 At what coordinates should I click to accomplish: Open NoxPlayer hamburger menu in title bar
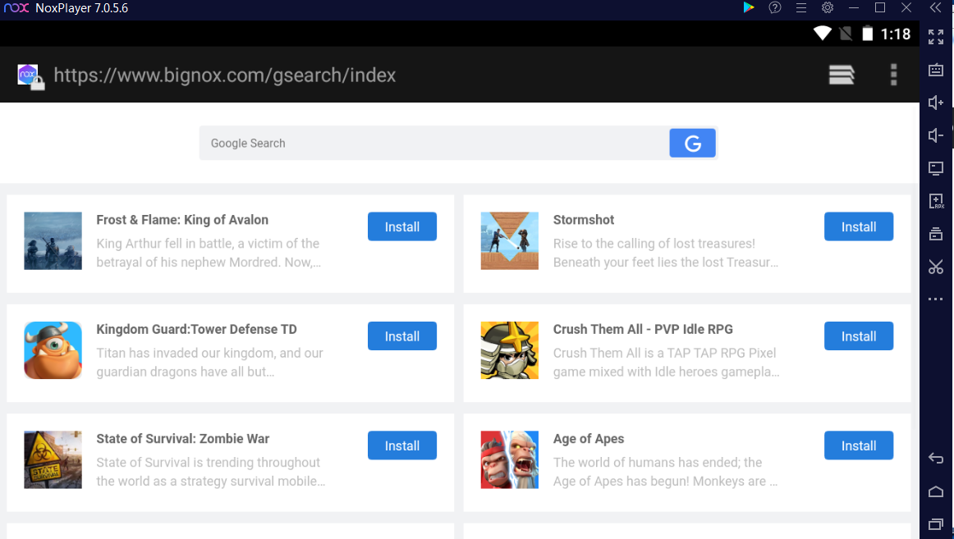click(801, 8)
